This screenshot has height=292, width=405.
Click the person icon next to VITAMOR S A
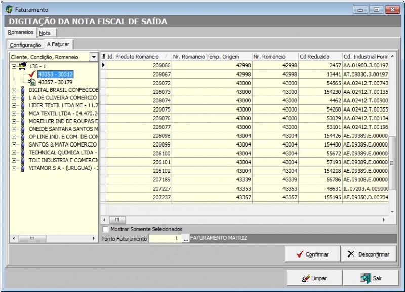(x=22, y=168)
